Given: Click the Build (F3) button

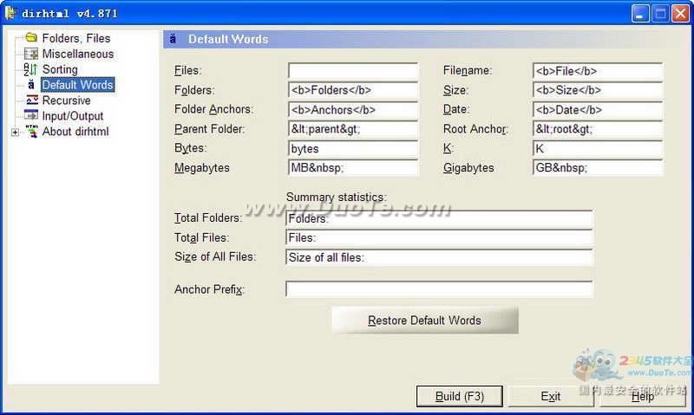Looking at the screenshot, I should point(460,396).
